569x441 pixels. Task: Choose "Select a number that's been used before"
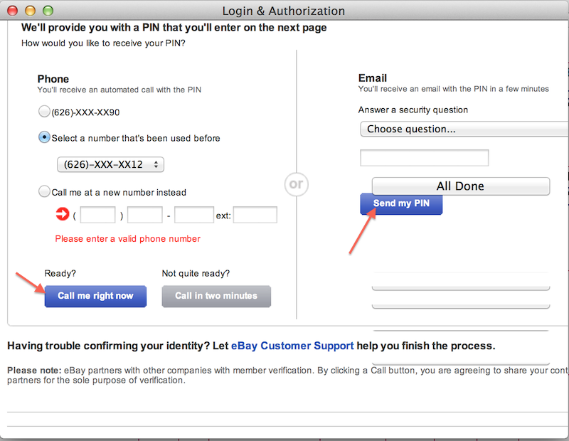click(x=44, y=137)
